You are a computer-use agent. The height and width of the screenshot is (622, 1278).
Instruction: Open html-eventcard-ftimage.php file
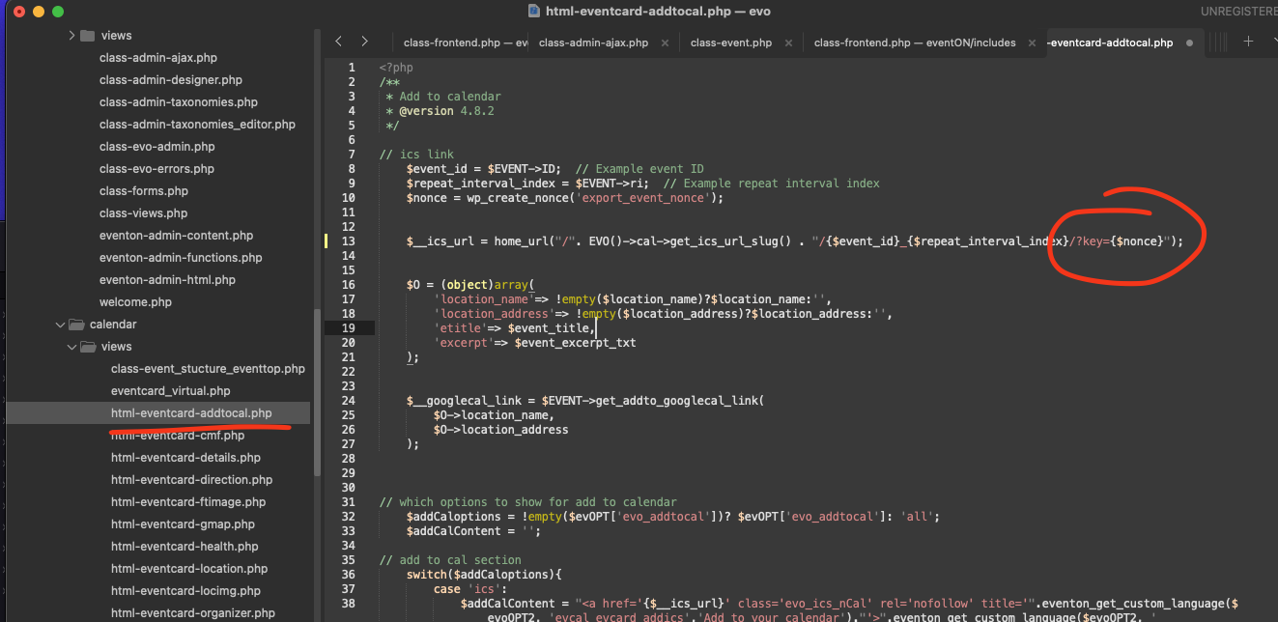188,502
